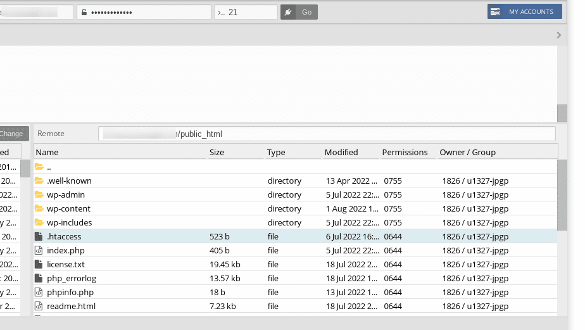Select the wp-content folder name

[68, 208]
